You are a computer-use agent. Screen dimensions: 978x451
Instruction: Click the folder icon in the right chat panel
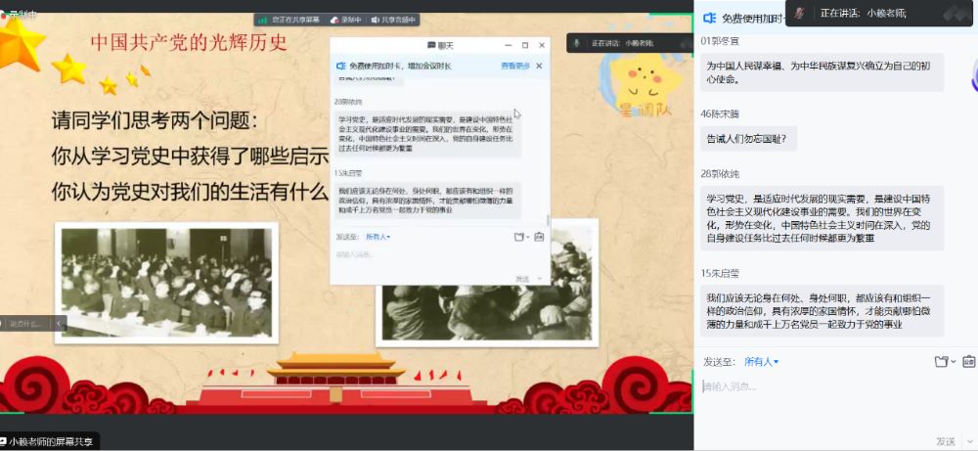coord(941,361)
